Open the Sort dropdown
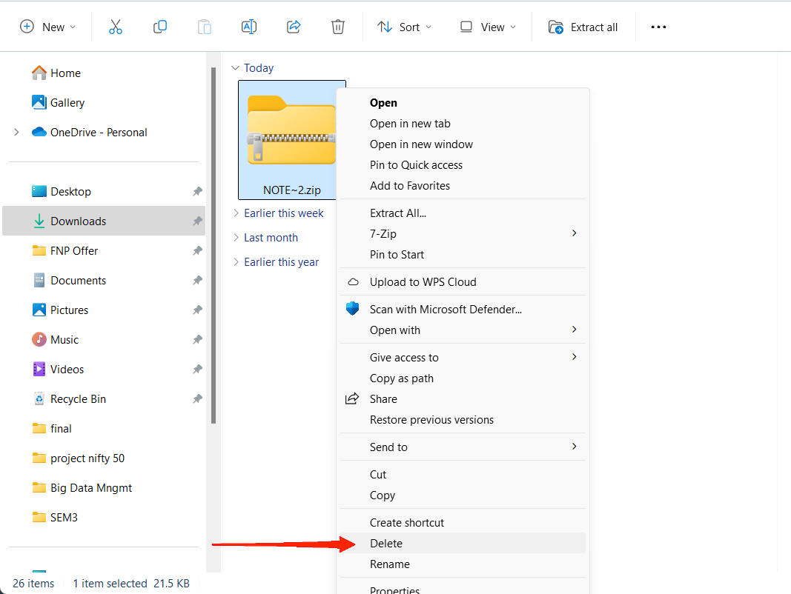The image size is (791, 594). coord(405,27)
